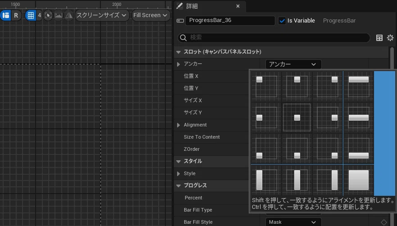
Task: Click the details panel vertical scrollbar
Action: [392, 58]
